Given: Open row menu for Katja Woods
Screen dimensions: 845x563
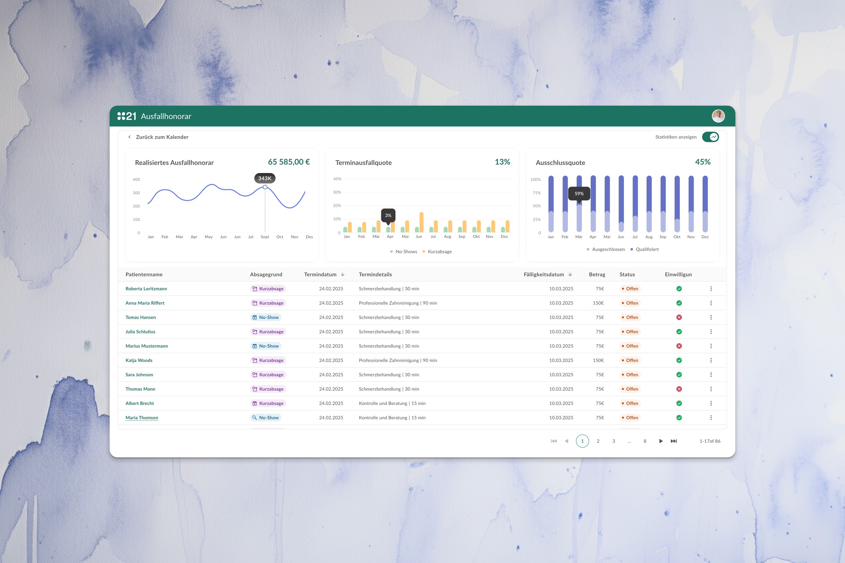Looking at the screenshot, I should (x=711, y=360).
